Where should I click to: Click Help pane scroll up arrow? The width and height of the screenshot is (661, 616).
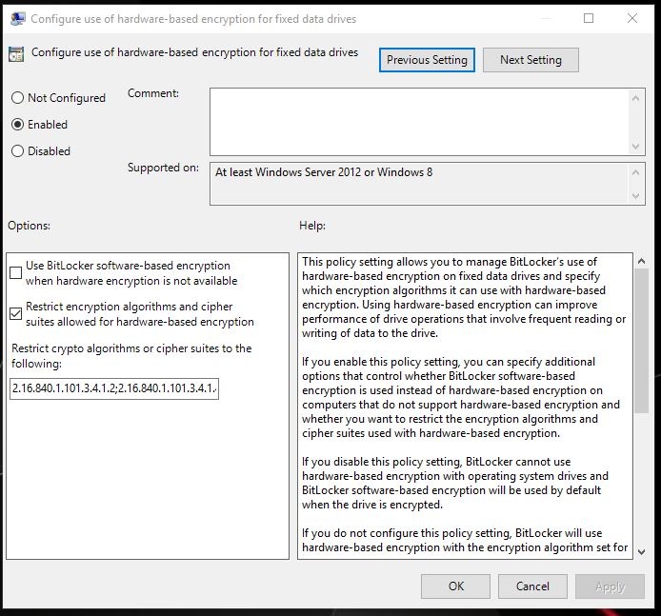642,261
